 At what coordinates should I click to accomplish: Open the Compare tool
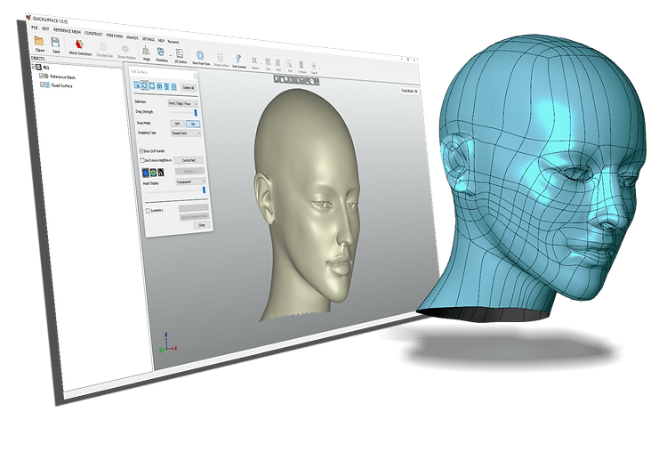click(301, 65)
